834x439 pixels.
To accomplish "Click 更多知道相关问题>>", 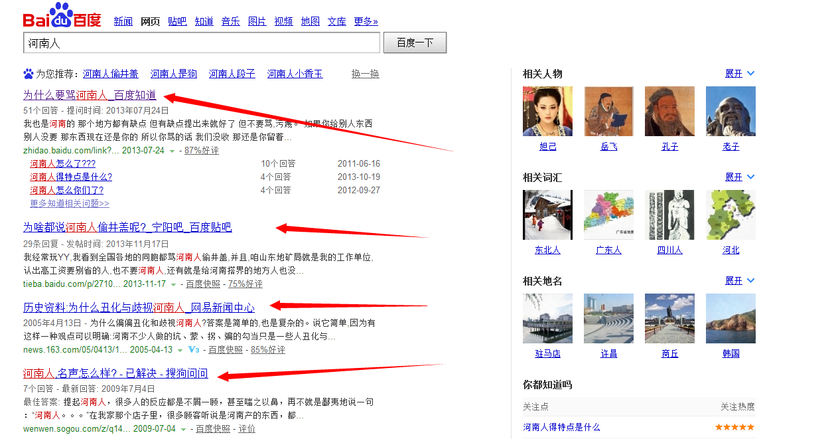I will click(x=70, y=203).
